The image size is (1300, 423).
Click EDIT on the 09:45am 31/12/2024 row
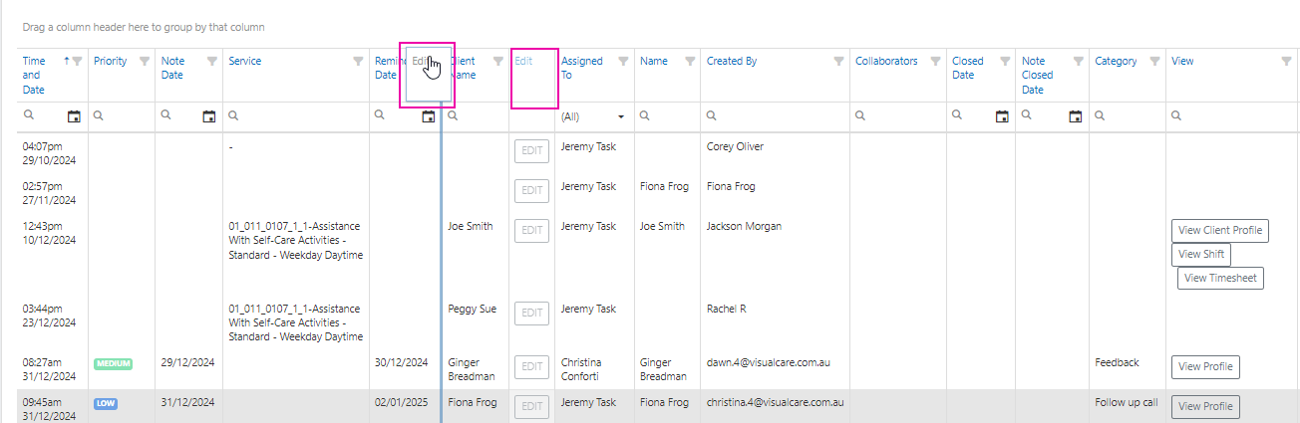pyautogui.click(x=532, y=406)
